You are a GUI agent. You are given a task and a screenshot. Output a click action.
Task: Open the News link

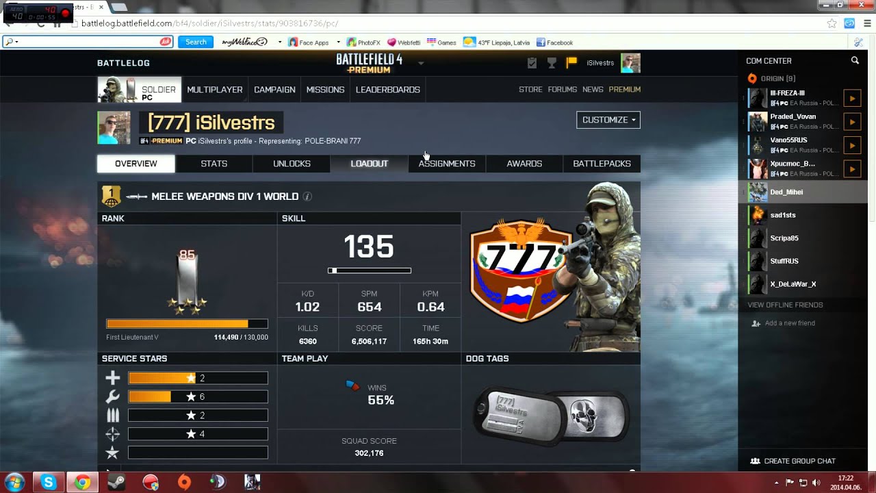pos(593,90)
